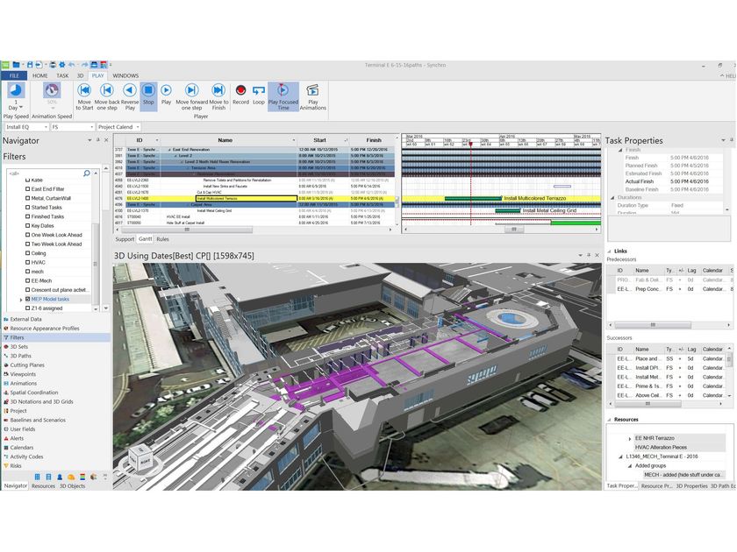
Task: Enable the Finished Tasks filter
Action: click(28, 216)
